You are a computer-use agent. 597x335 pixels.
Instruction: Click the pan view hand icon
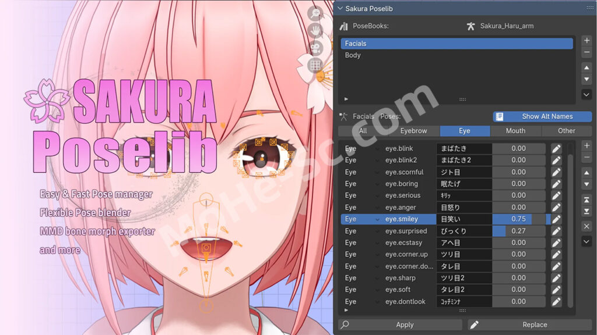click(x=316, y=30)
